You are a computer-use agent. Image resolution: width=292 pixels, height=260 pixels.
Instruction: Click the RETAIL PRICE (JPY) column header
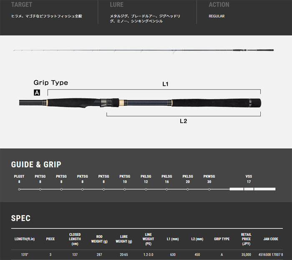(246, 239)
